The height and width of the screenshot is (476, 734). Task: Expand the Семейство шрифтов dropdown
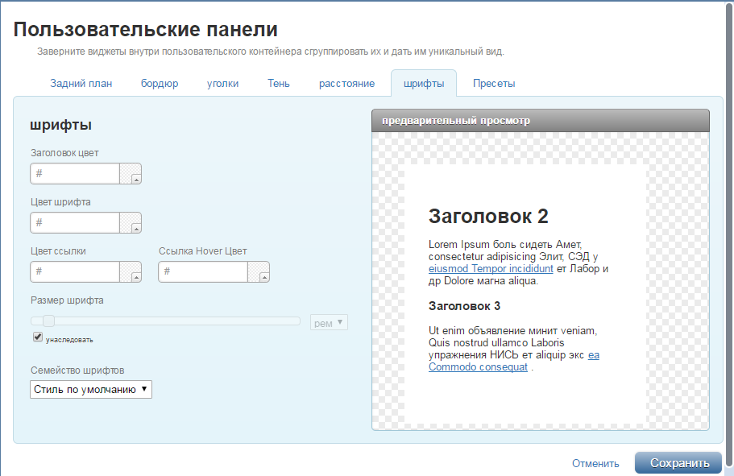tap(91, 389)
